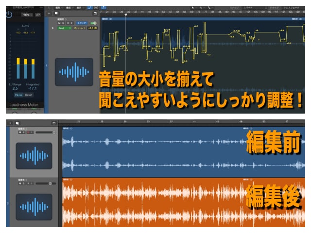Open the Read automation mode dropdown
The image size is (311, 233).
[65, 28]
